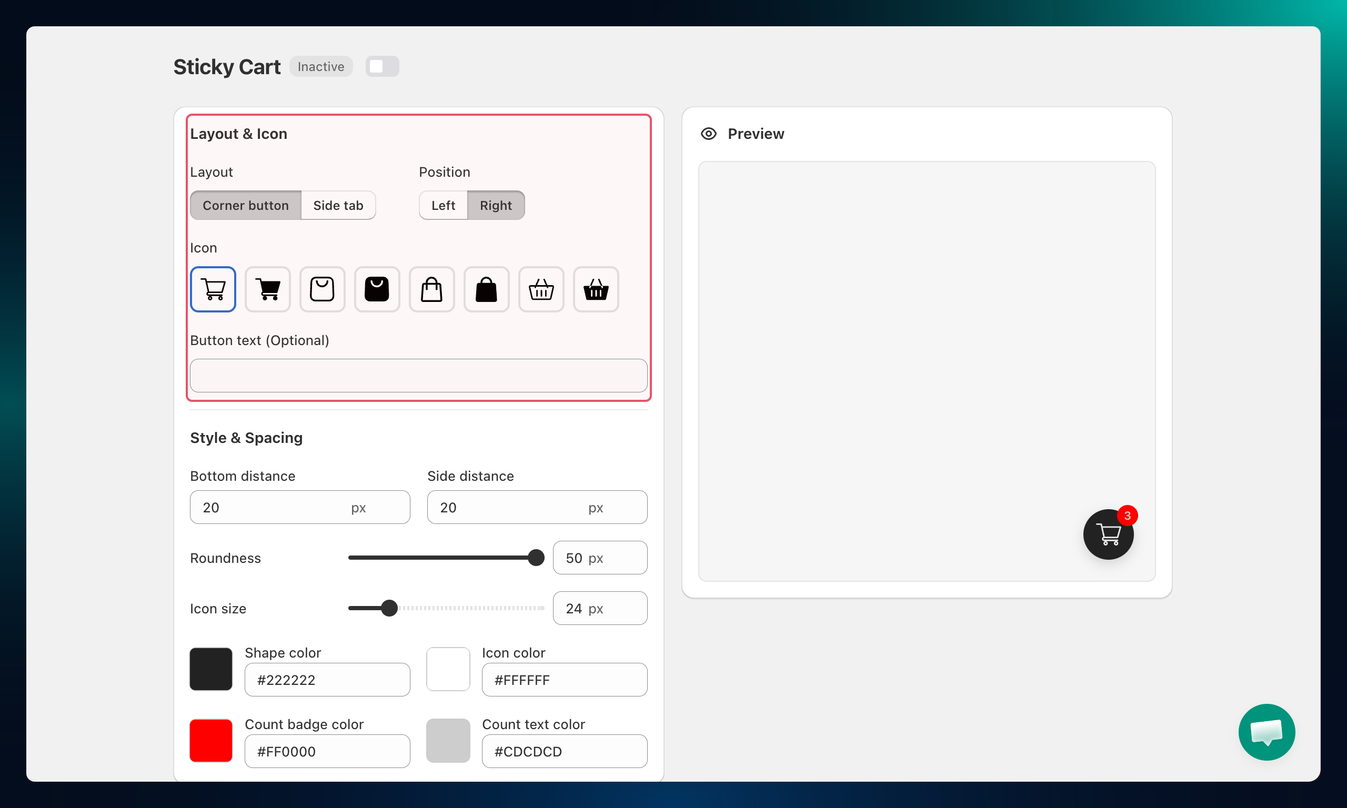This screenshot has height=808, width=1347.
Task: Click the eye icon next to Preview
Action: [708, 134]
